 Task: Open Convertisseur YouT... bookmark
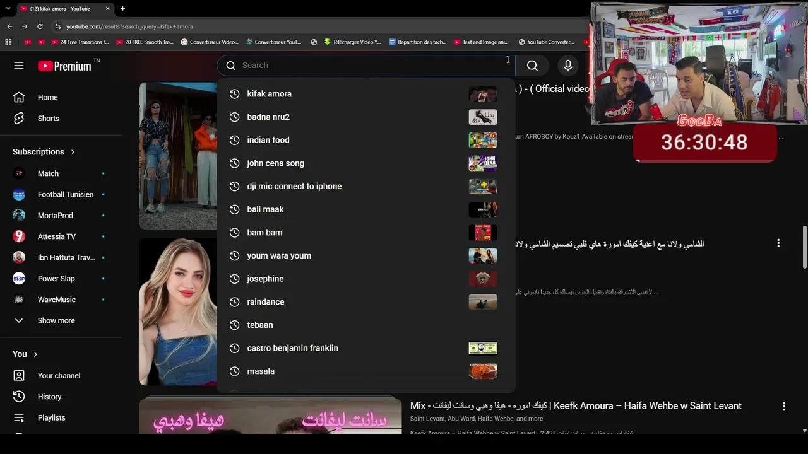point(274,42)
